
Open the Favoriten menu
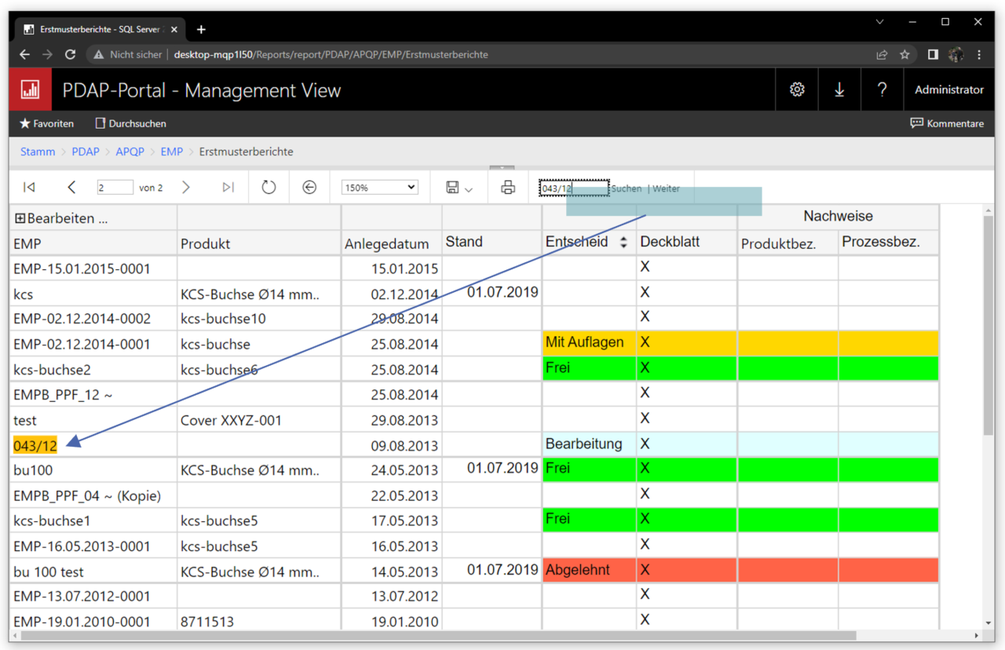click(46, 123)
